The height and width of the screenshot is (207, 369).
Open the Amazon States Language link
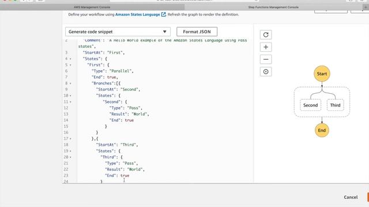click(137, 14)
